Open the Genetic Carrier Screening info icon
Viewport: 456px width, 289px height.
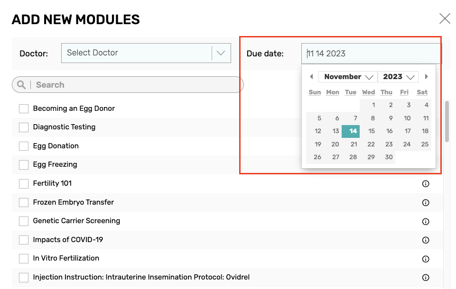[426, 221]
